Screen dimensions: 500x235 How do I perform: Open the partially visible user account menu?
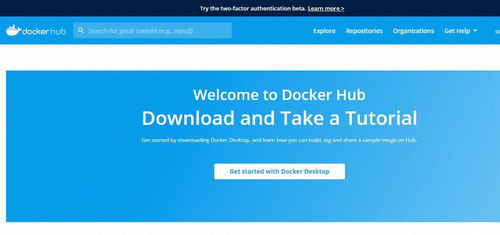click(497, 31)
